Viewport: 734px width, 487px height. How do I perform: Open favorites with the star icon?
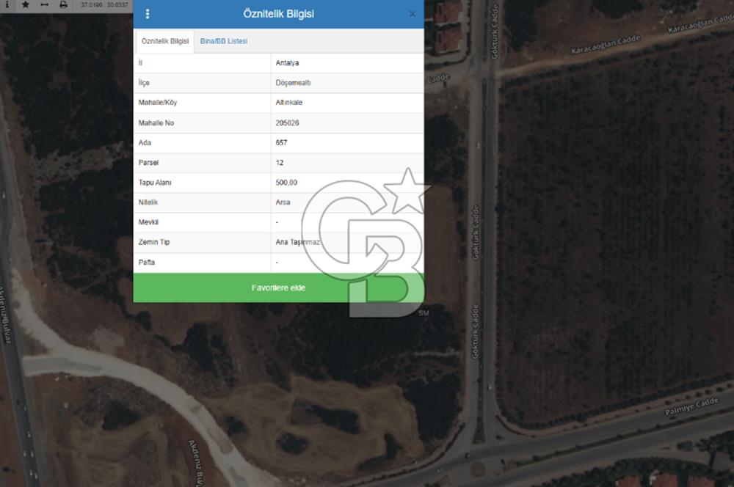[26, 4]
